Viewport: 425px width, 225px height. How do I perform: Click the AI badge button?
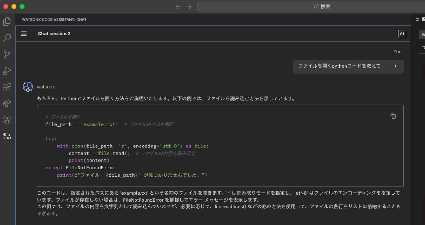402,34
